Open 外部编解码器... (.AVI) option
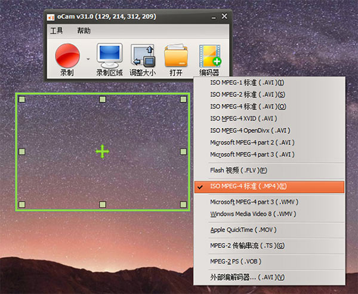This screenshot has width=358, height=294. (270, 277)
